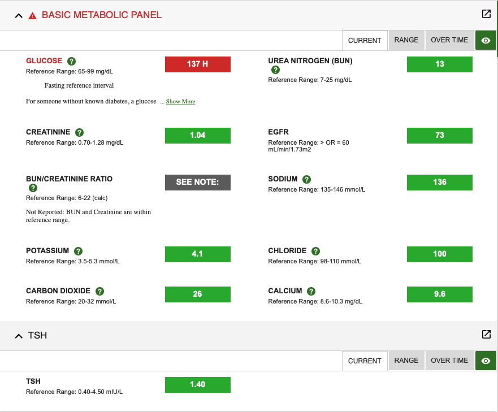Click the red 137 H glucose result

[x=197, y=64]
